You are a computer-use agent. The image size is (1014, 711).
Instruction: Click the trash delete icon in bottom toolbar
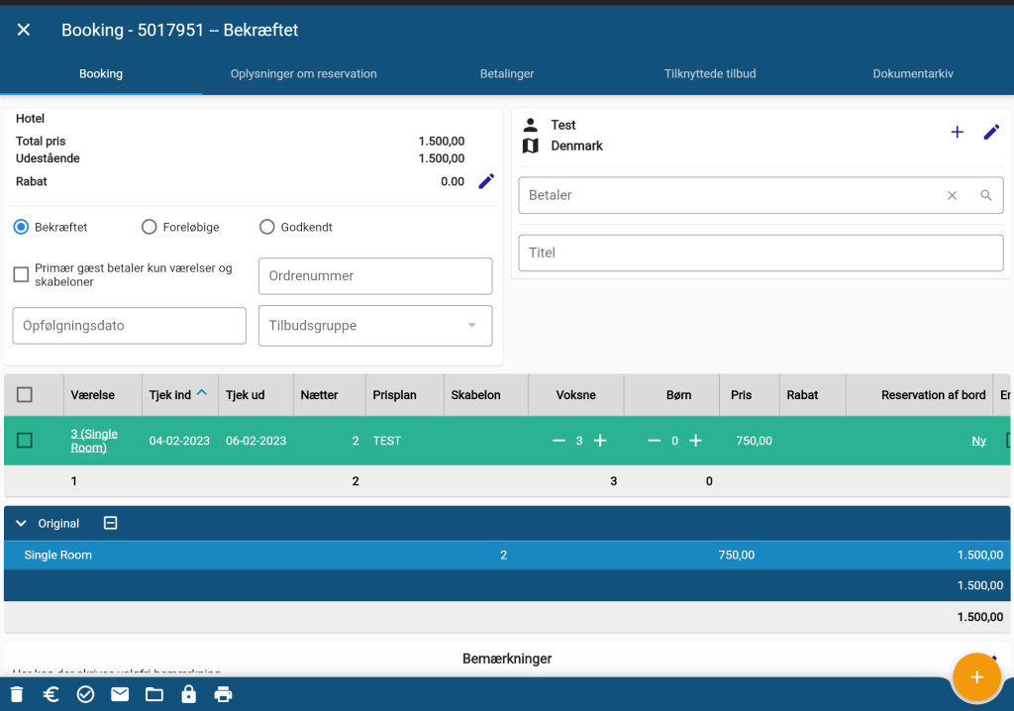click(x=17, y=694)
